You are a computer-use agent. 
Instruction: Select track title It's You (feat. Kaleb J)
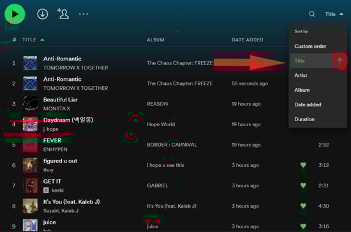[x=71, y=202]
